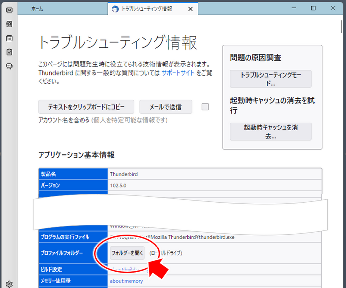Toggle the アカウント名を含める checkbox
Screen dimensions: 346x288
click(205, 107)
